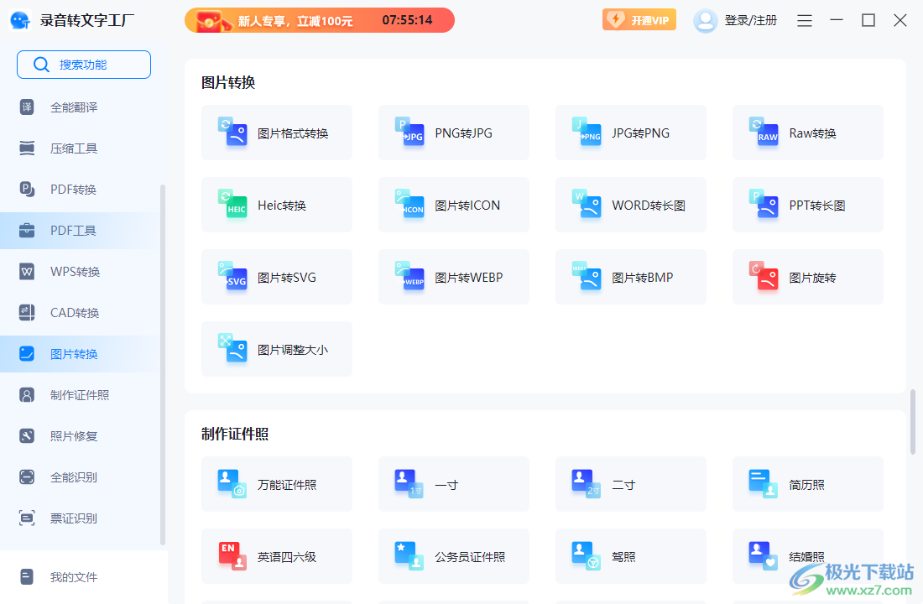Select WPS转换 in the sidebar

tap(80, 272)
